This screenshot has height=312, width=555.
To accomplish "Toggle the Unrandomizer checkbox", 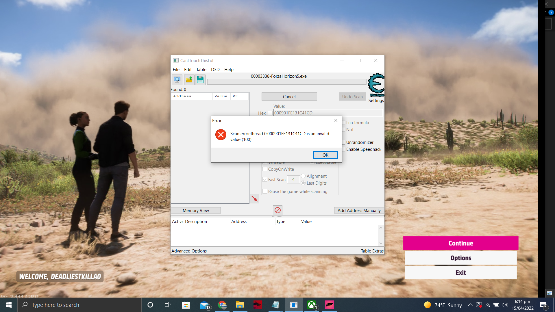I will click(x=344, y=142).
